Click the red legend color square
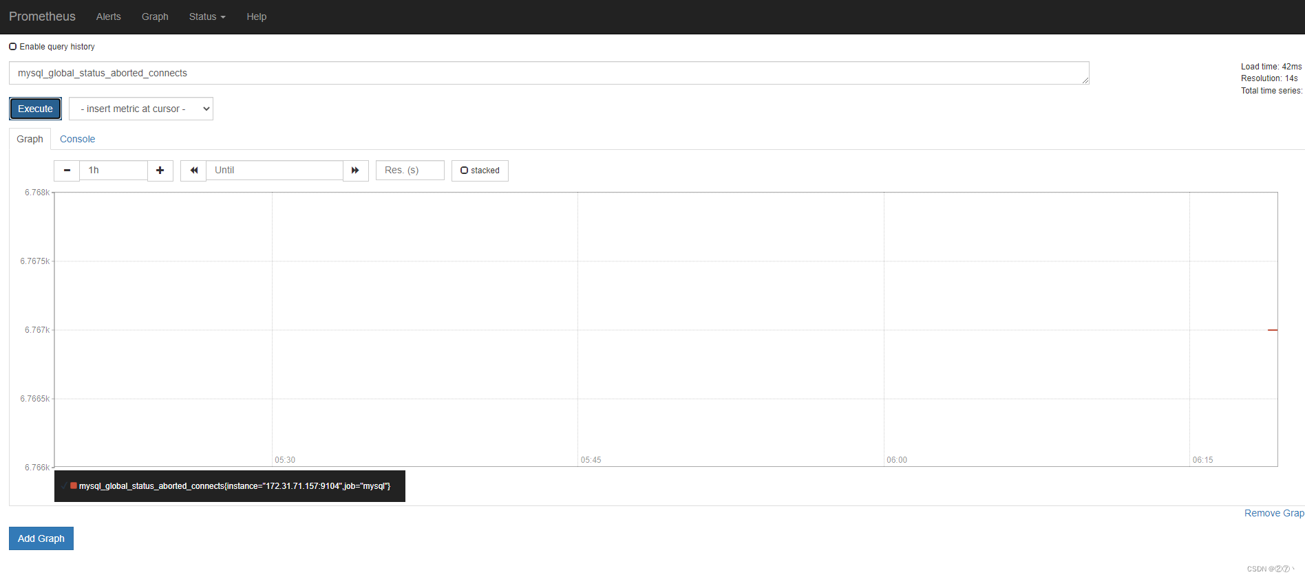Screen dimensions: 1305x579 [x=74, y=485]
